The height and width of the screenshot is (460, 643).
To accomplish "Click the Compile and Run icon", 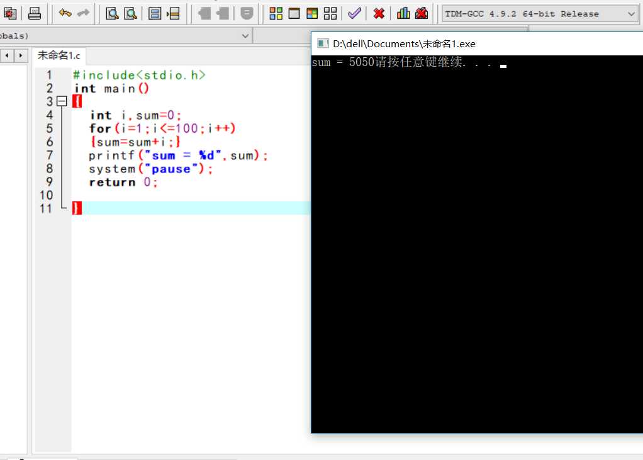I will [312, 14].
